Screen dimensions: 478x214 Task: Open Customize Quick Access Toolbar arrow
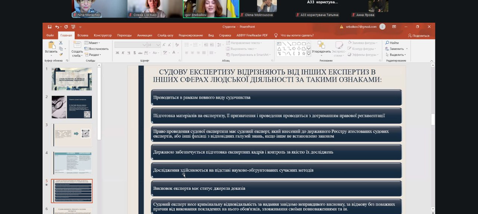tap(81, 27)
